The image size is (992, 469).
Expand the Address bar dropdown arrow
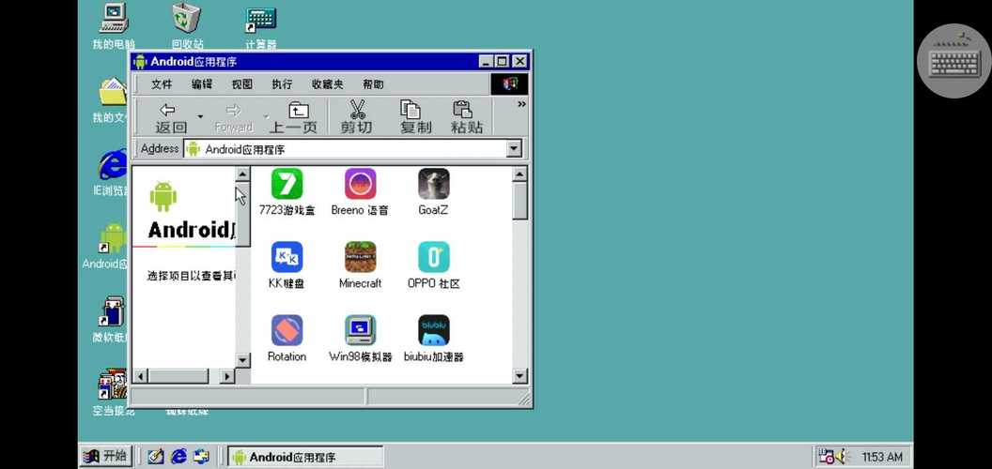pos(514,149)
